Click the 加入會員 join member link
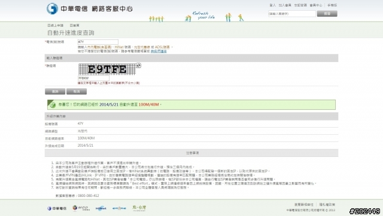The image size is (383, 216). [285, 5]
